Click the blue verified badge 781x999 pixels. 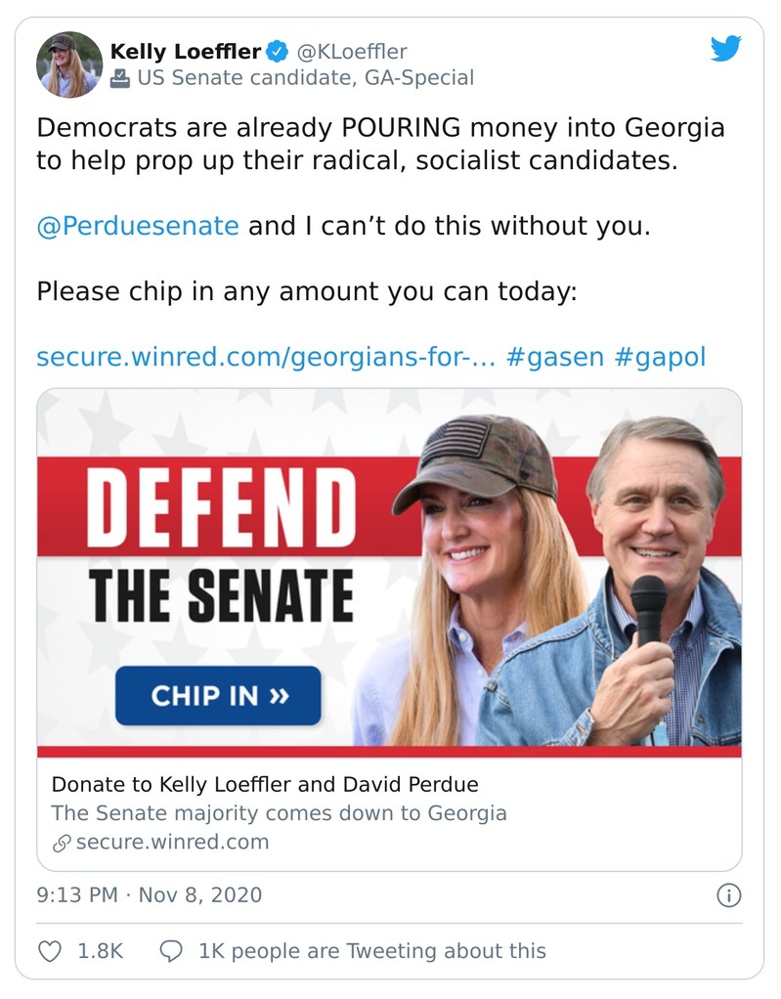[x=278, y=52]
